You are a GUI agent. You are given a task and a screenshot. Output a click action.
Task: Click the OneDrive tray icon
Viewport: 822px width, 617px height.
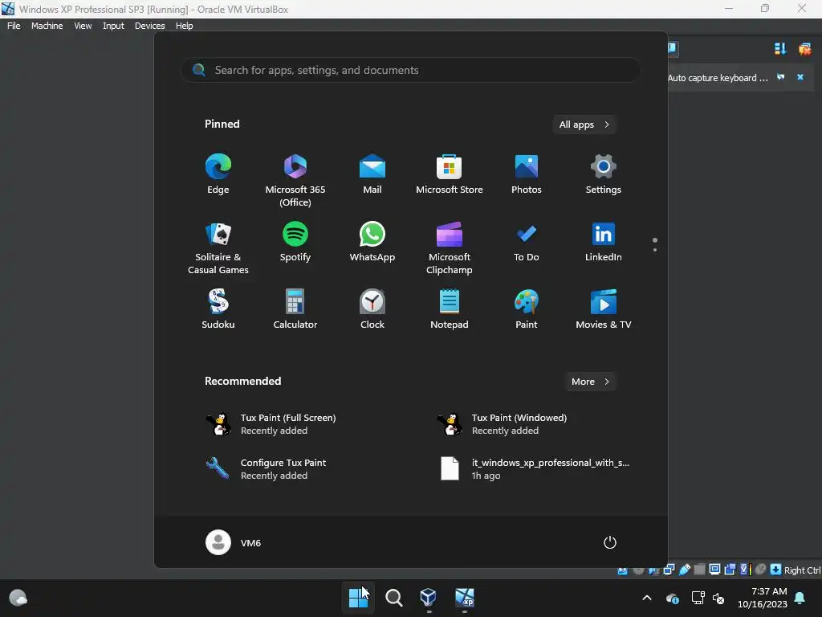tap(673, 598)
